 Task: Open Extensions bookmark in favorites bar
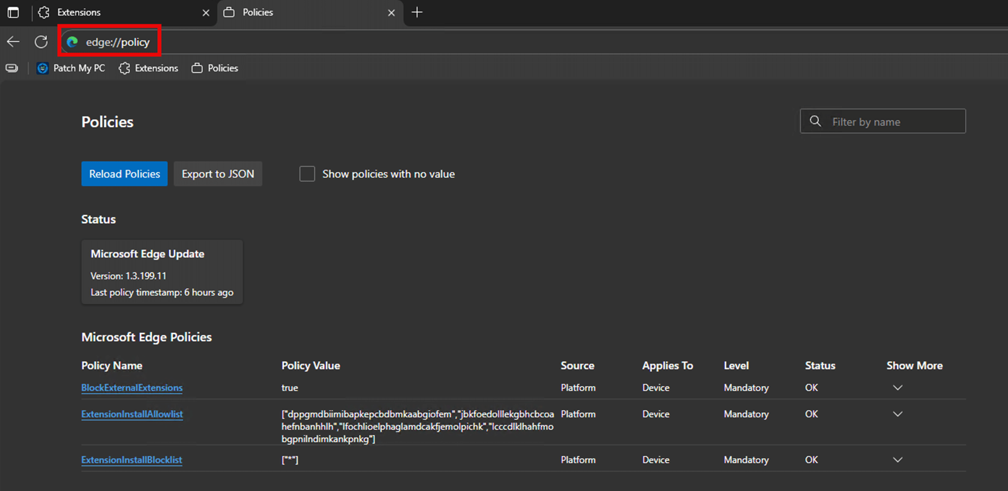(x=149, y=68)
